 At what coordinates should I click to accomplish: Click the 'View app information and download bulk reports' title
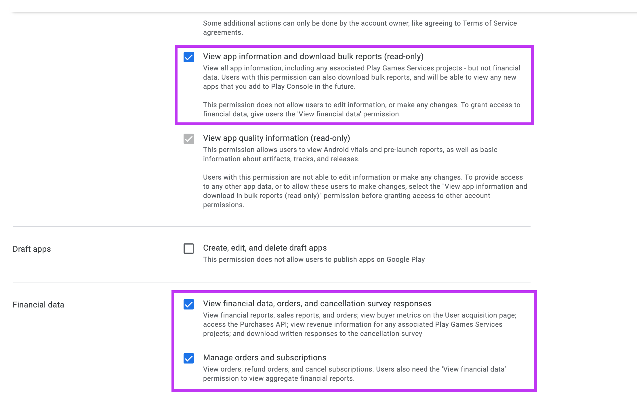313,57
